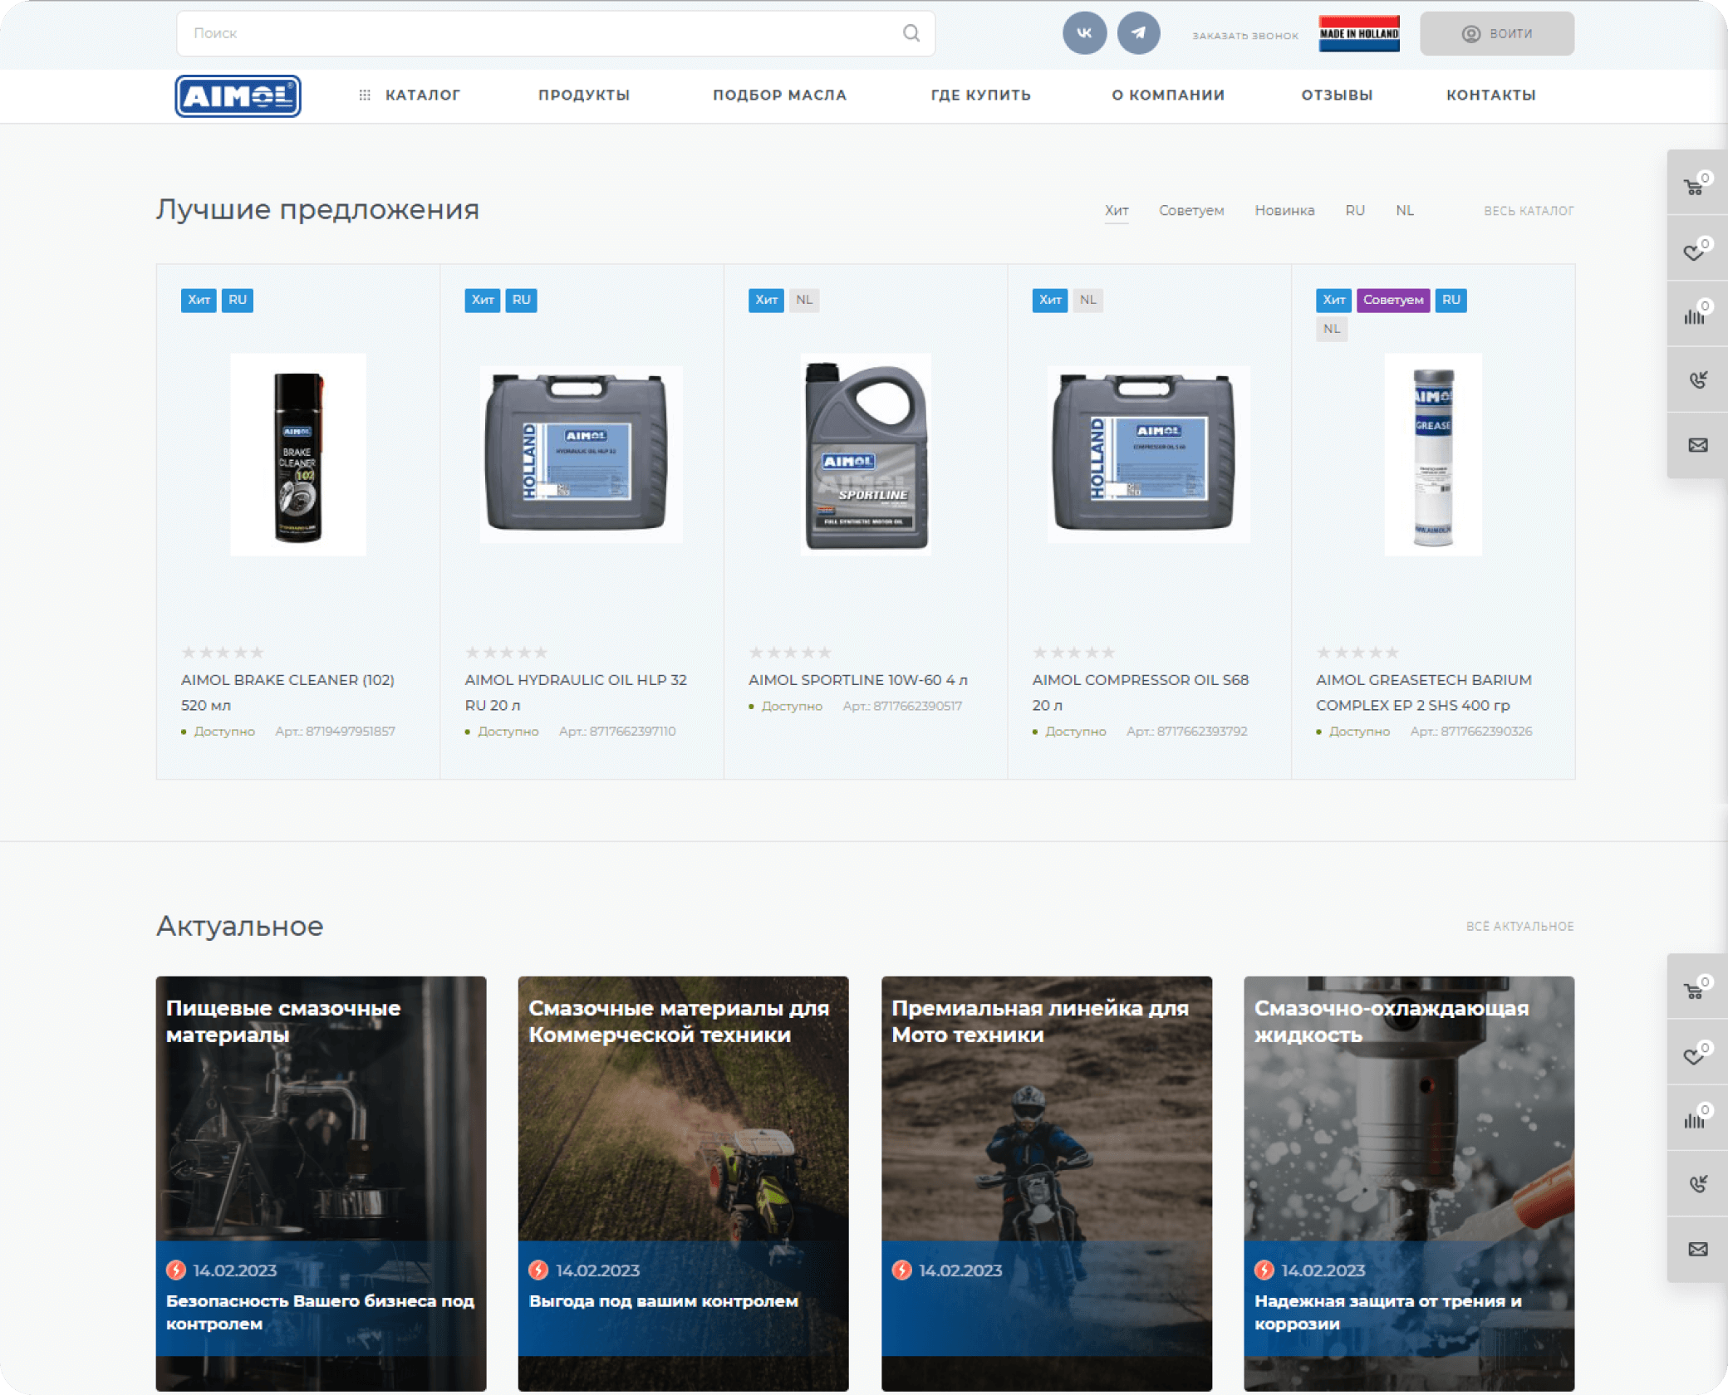Open Подбор масла menu item
The width and height of the screenshot is (1728, 1395).
coord(779,95)
